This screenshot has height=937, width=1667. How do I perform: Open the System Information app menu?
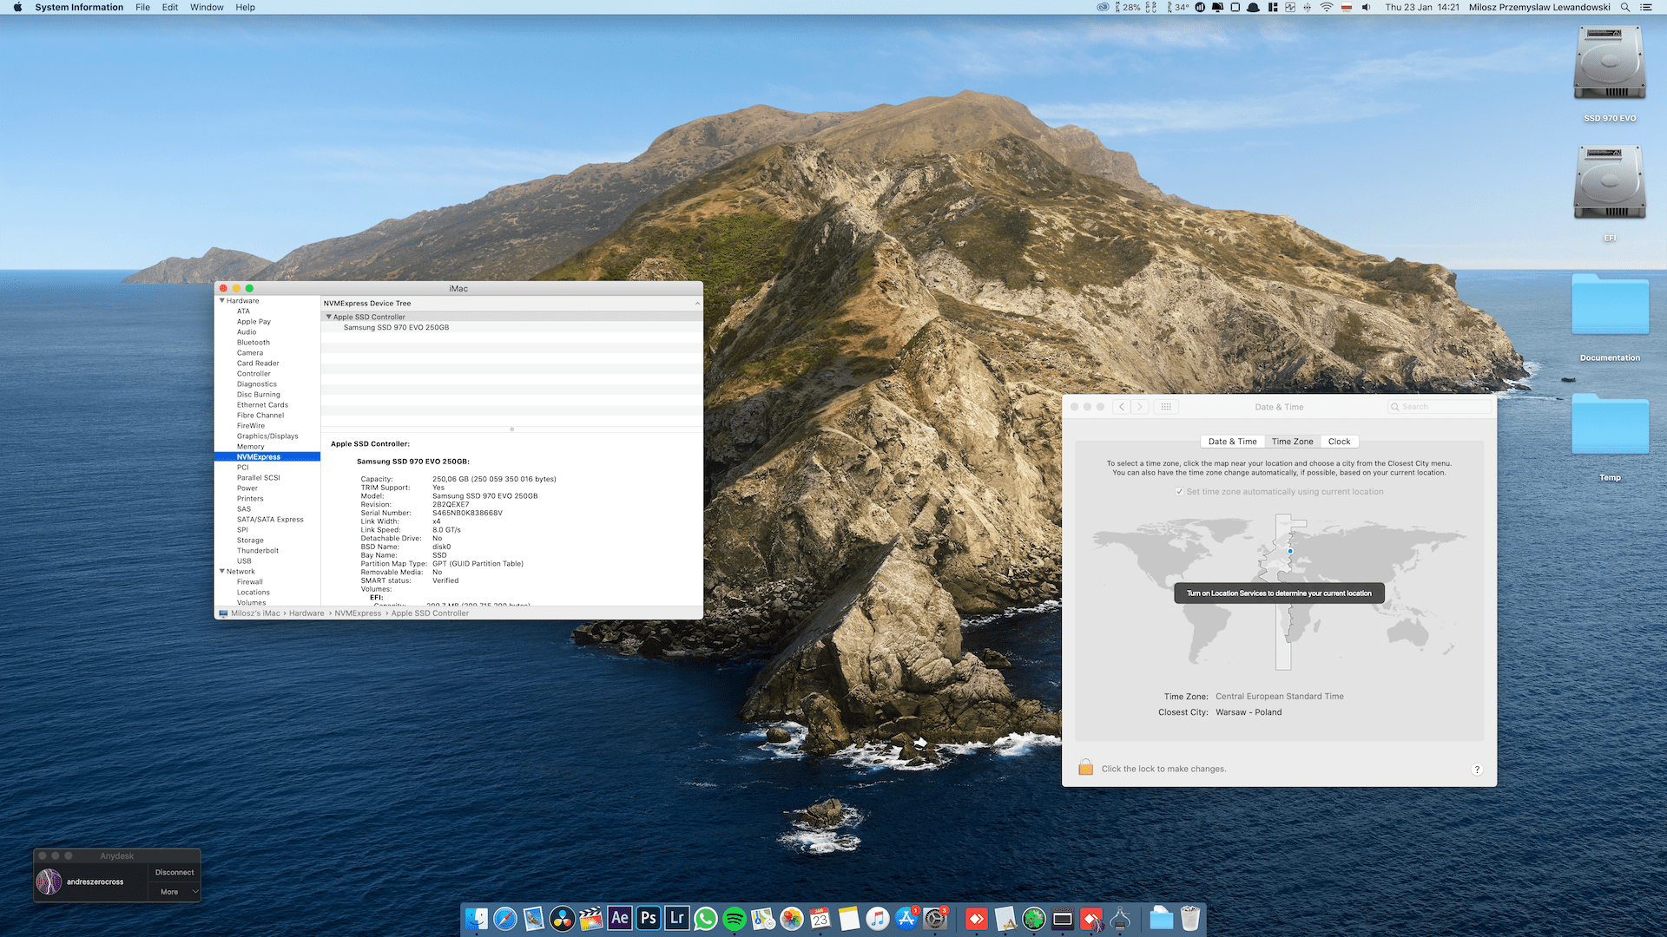(79, 7)
